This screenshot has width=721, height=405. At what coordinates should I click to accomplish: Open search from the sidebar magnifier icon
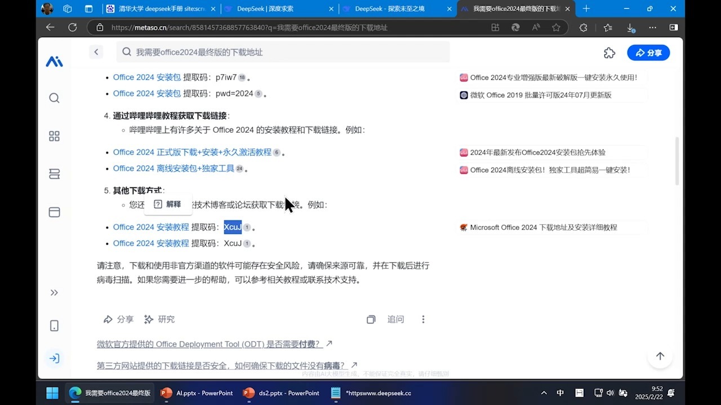[x=54, y=98]
